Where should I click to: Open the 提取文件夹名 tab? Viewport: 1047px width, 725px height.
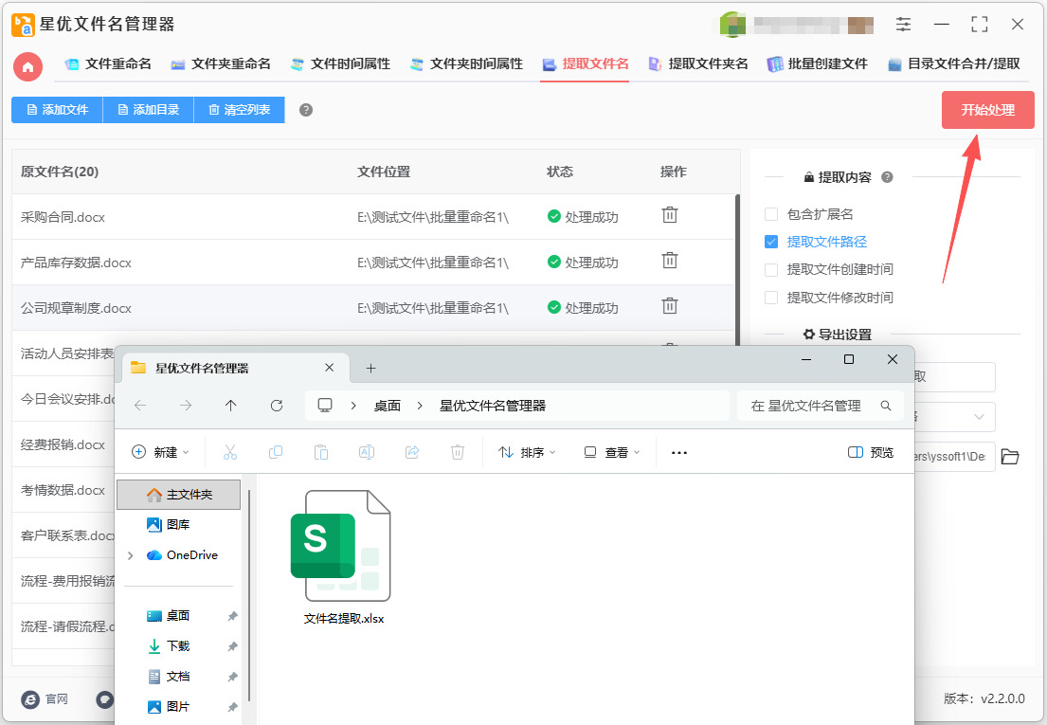point(698,64)
